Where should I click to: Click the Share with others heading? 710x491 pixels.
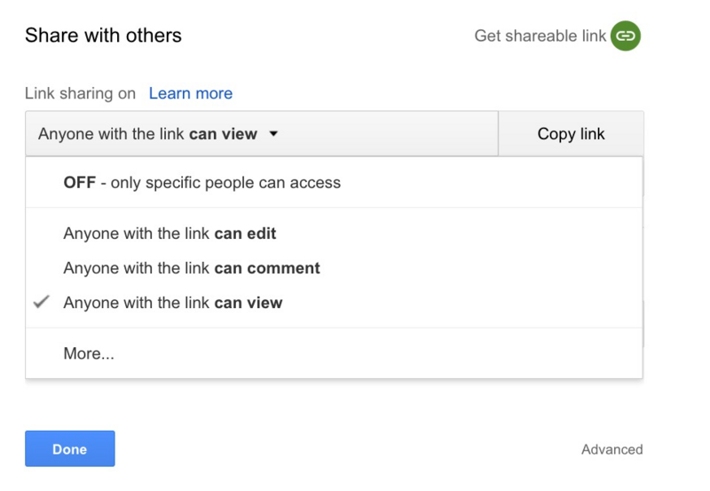tap(103, 36)
